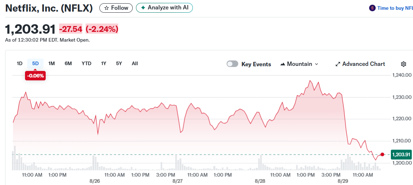Screen dimensions: 413x185
Task: Click the -0.06% change badge
Action: point(35,76)
